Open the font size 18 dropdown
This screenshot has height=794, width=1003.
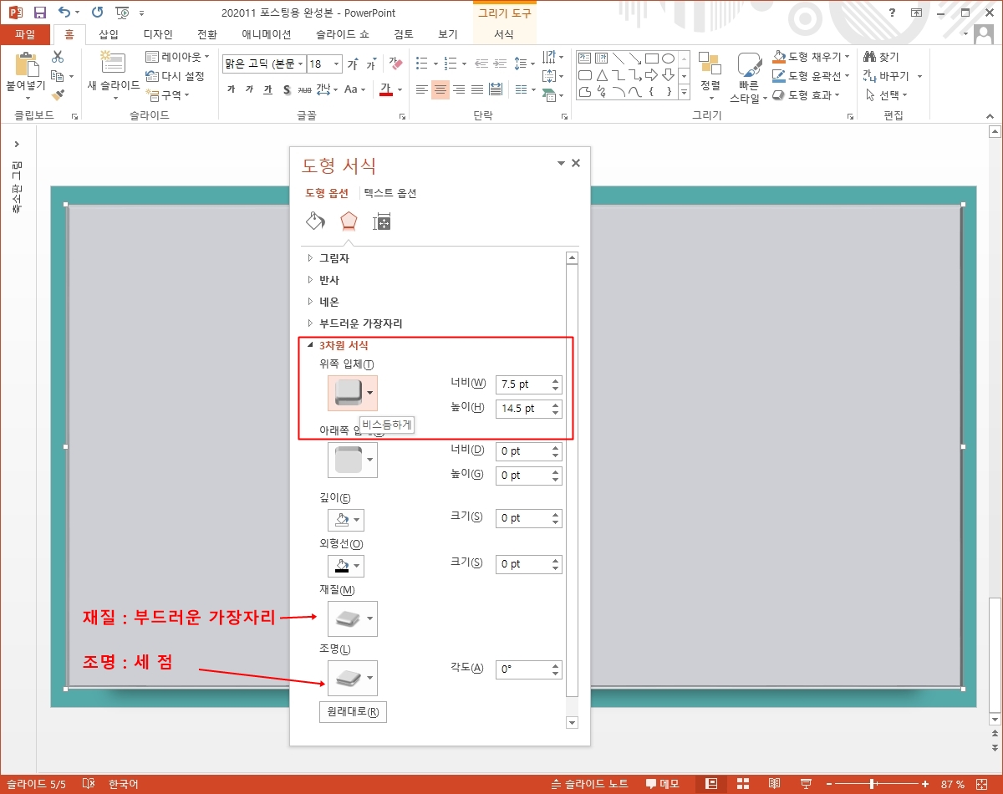click(337, 64)
